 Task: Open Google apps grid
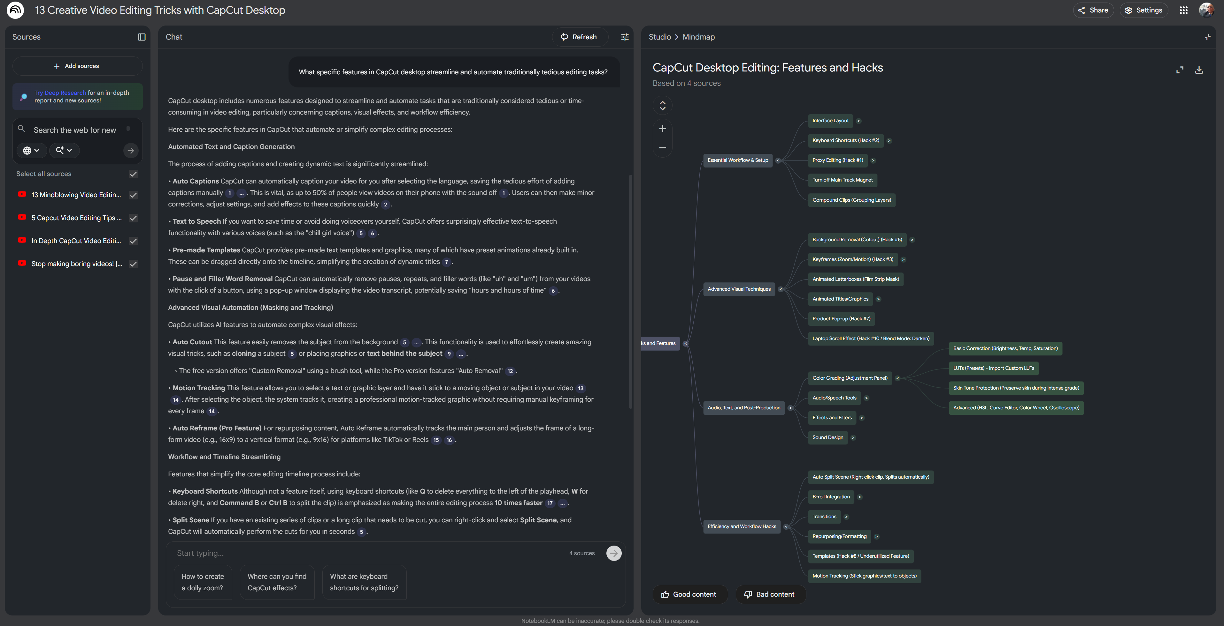(1183, 10)
